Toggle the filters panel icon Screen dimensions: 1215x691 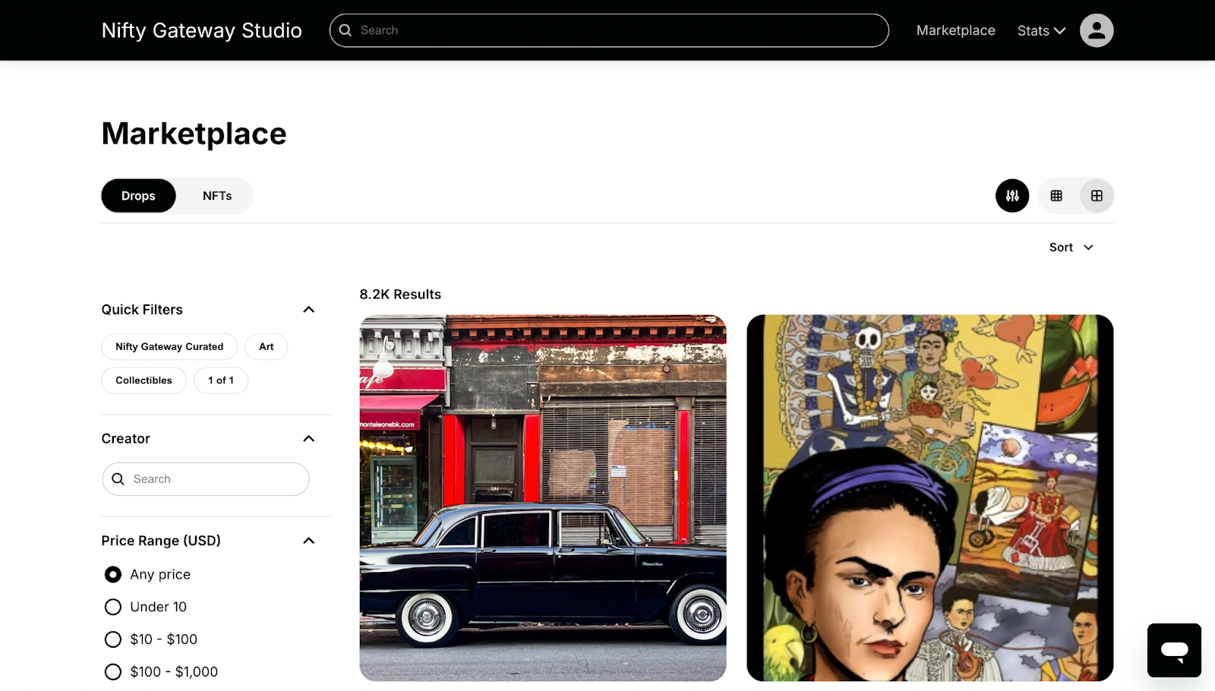click(x=1012, y=196)
